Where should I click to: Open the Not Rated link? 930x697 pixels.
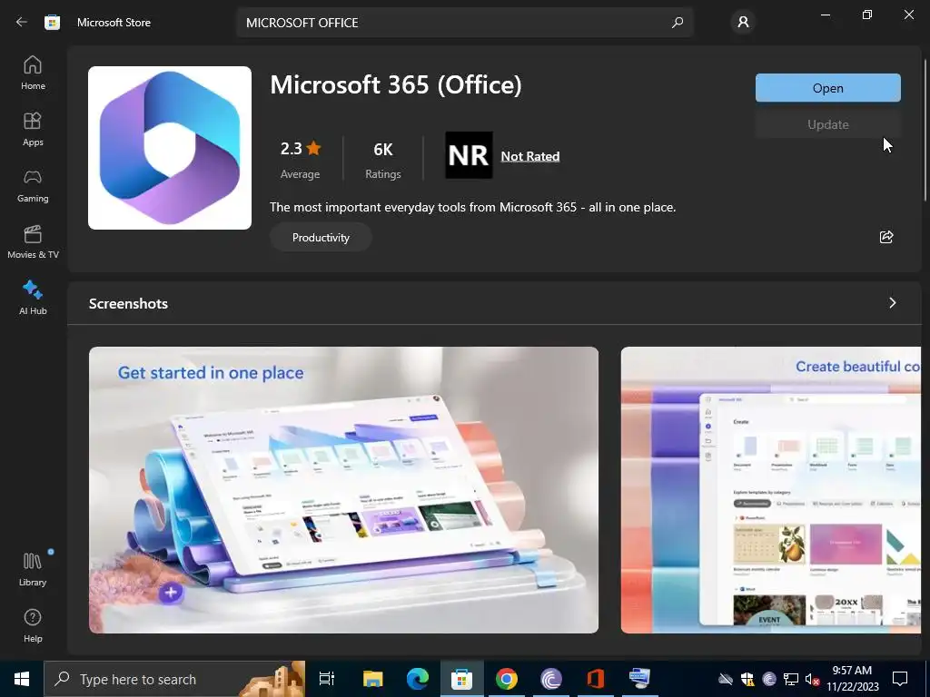530,156
